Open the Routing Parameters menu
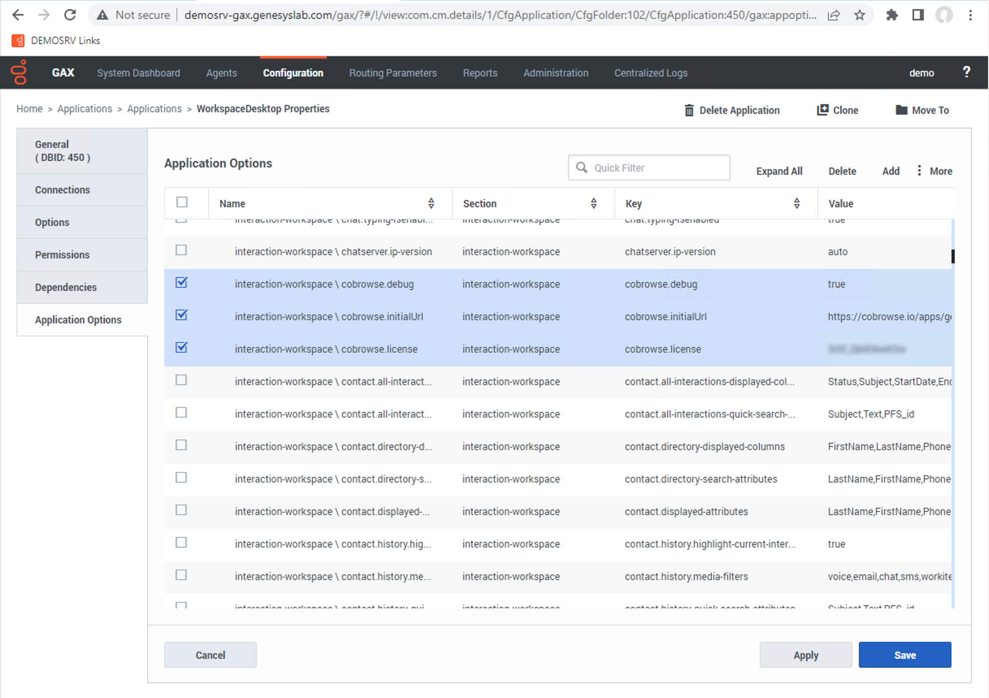 393,73
